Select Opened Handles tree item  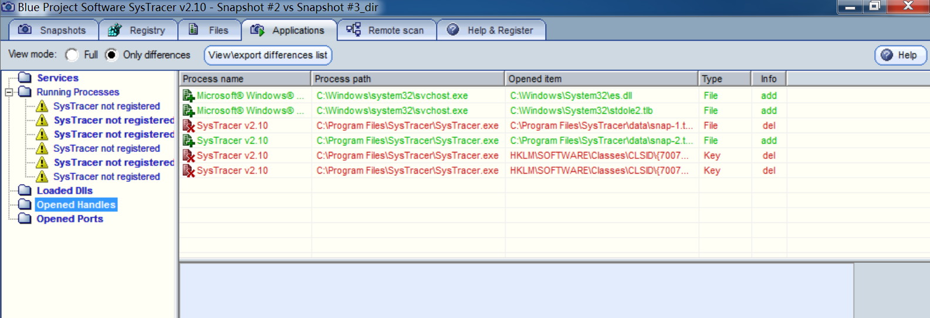[76, 204]
